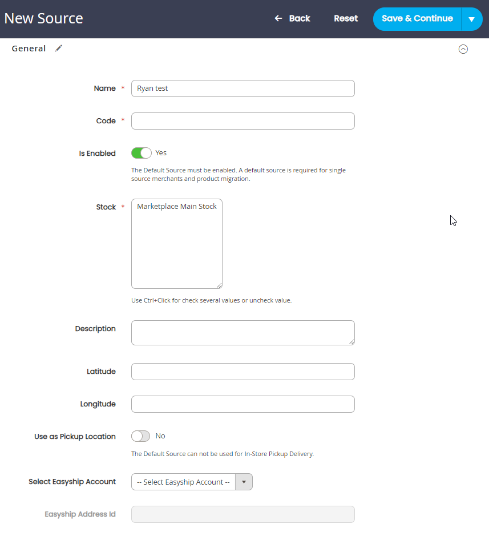Grab the Stock list resize handle corner
Viewport: 489px width, 536px height.
(x=219, y=285)
